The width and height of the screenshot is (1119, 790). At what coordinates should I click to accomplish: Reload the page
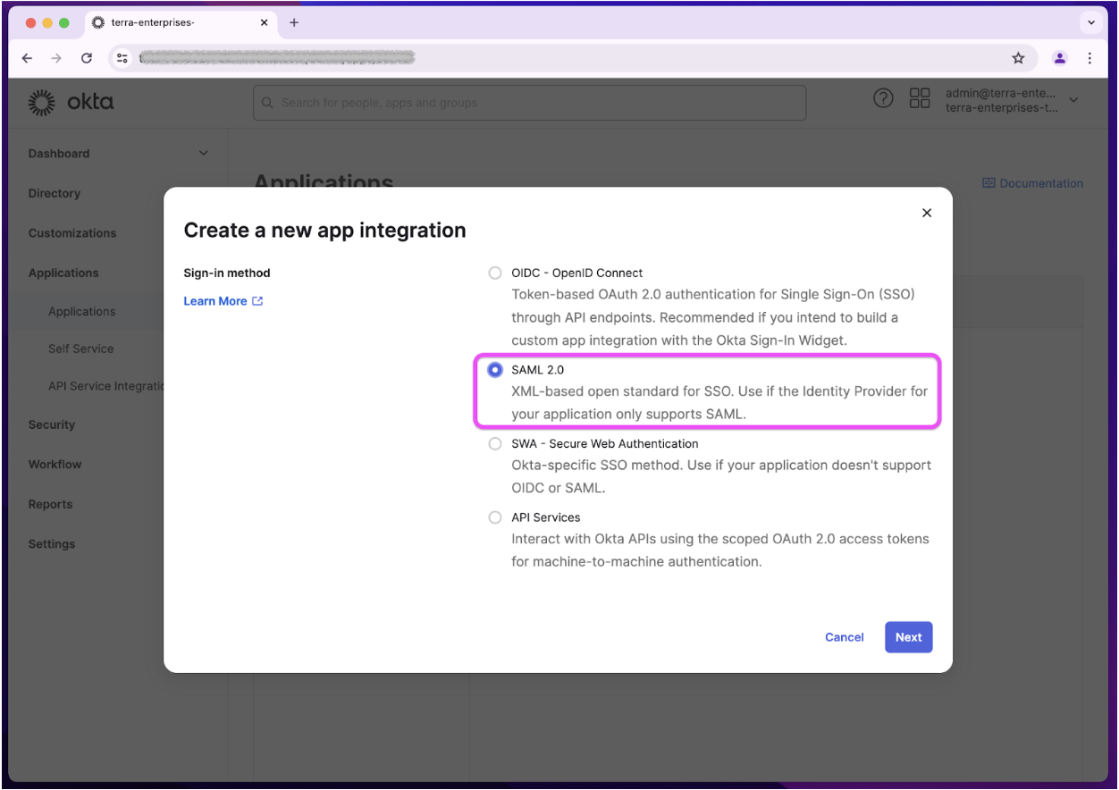click(x=87, y=58)
